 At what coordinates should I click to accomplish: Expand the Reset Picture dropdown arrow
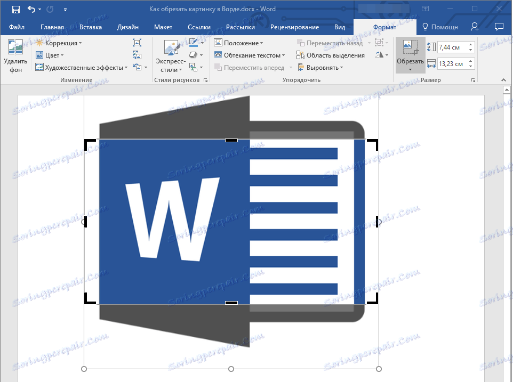[x=146, y=68]
